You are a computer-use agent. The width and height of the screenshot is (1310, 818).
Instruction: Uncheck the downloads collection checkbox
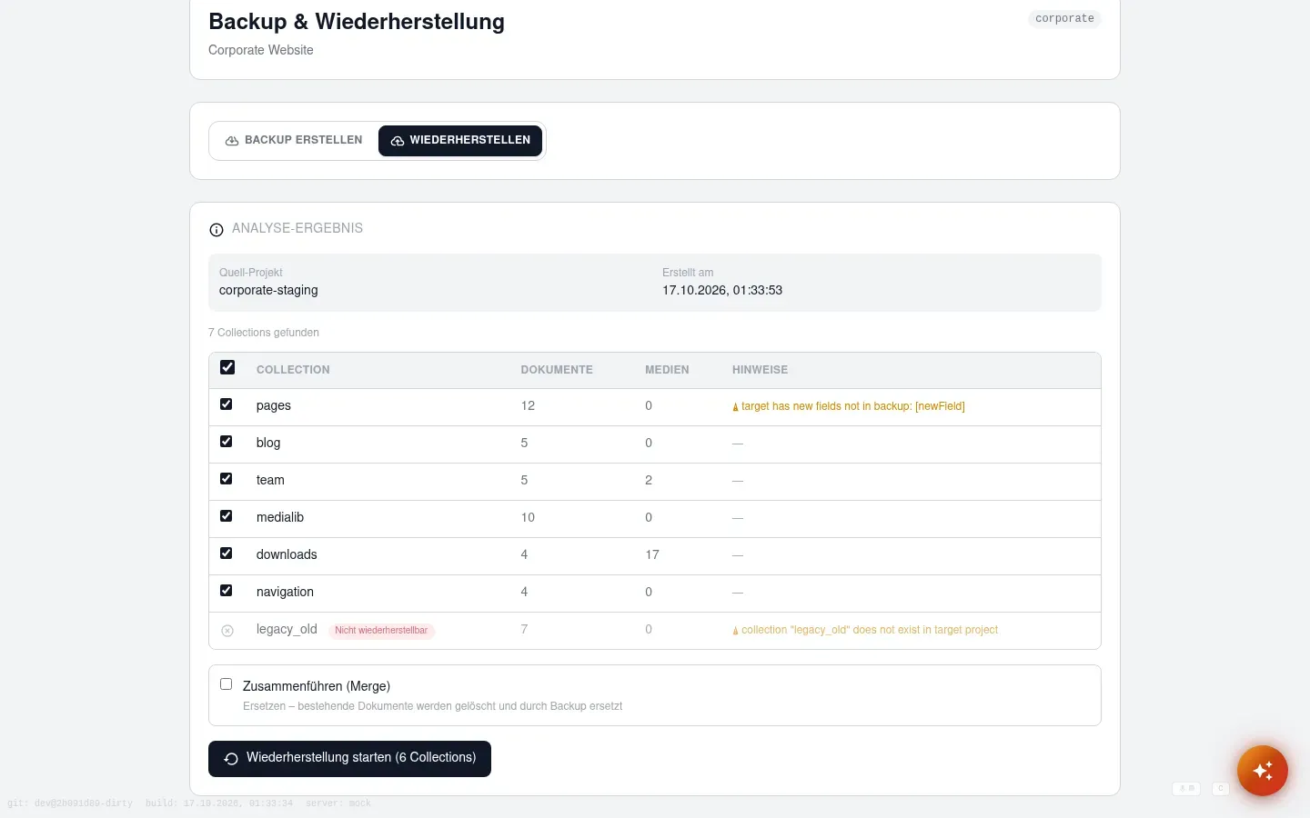coord(227,554)
